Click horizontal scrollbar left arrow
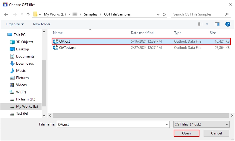This screenshot has height=141, width=235. 50,115
